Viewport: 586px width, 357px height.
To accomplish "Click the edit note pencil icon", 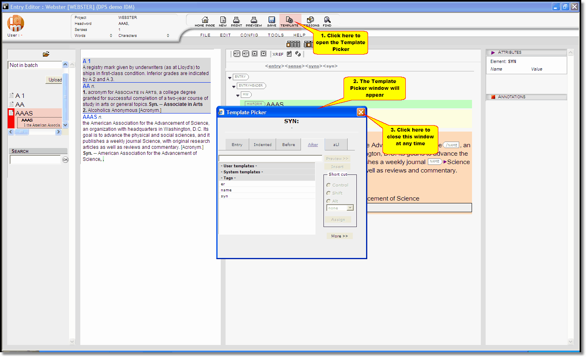I will point(289,54).
